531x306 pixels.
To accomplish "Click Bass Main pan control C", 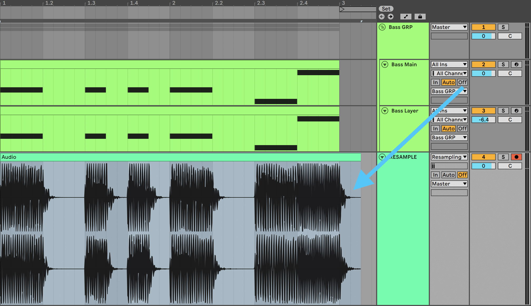I will 510,73.
